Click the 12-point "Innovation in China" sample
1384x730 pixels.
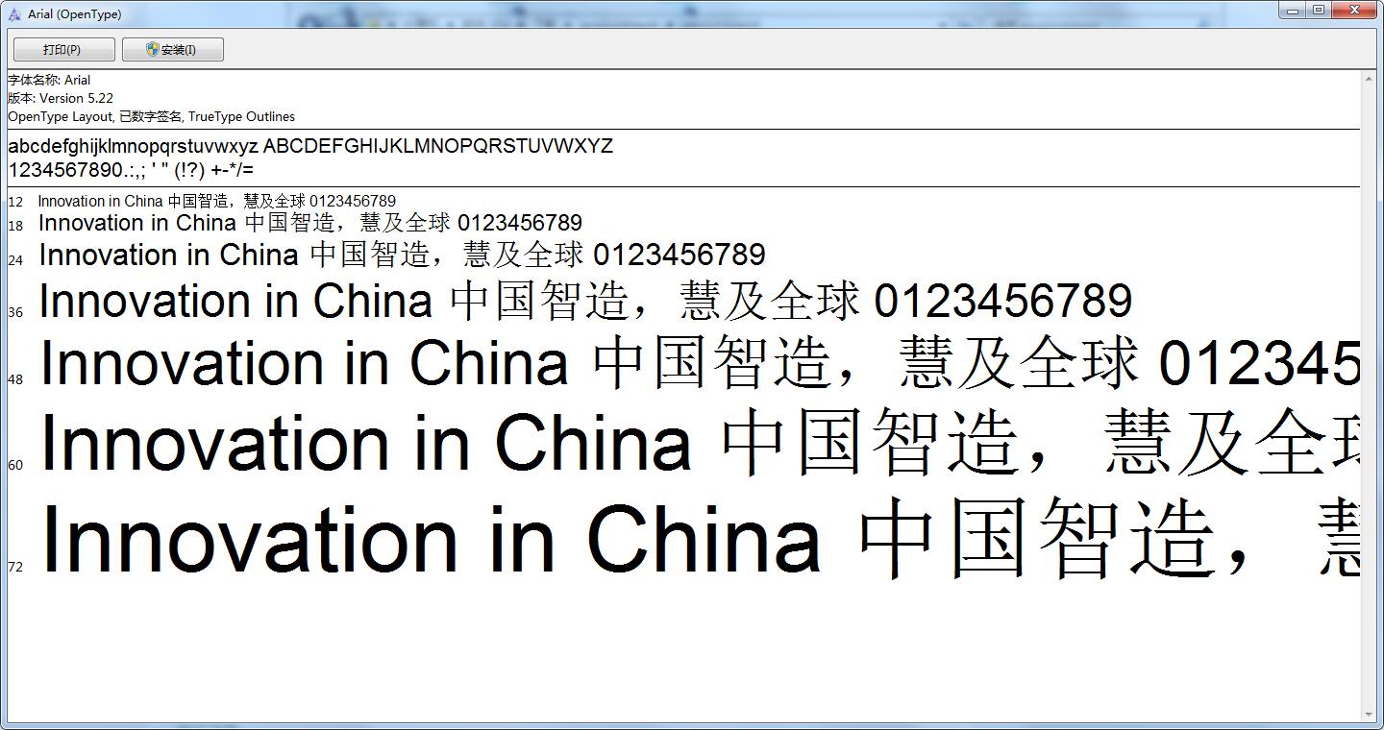point(216,201)
